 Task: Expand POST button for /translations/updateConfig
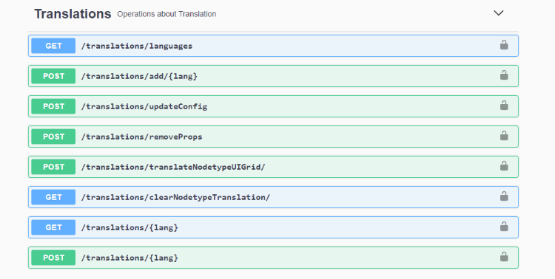click(x=53, y=106)
